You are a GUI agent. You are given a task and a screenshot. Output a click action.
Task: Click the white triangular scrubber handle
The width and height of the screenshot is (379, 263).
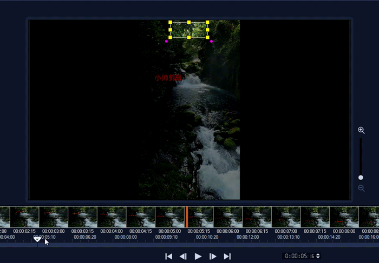click(37, 239)
